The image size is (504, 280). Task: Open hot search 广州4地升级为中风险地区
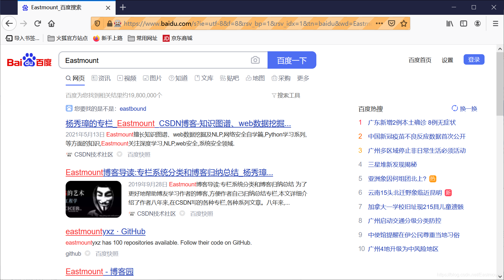point(403,249)
